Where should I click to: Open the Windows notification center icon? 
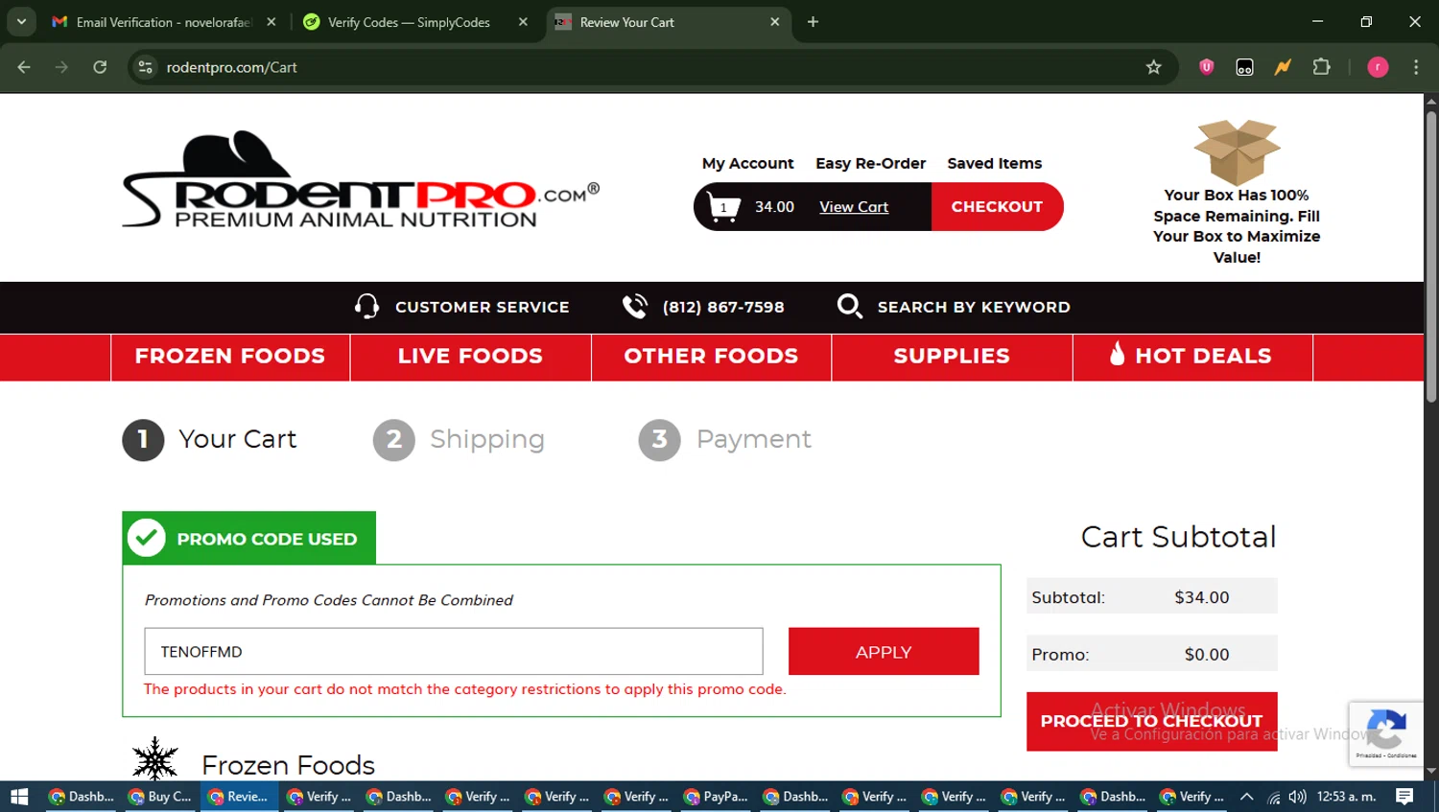pyautogui.click(x=1404, y=797)
